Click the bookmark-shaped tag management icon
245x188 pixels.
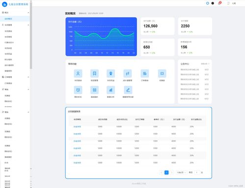point(94,73)
